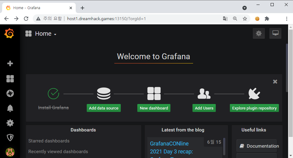Open a new browser tab
The height and width of the screenshot is (158, 293).
(x=82, y=8)
